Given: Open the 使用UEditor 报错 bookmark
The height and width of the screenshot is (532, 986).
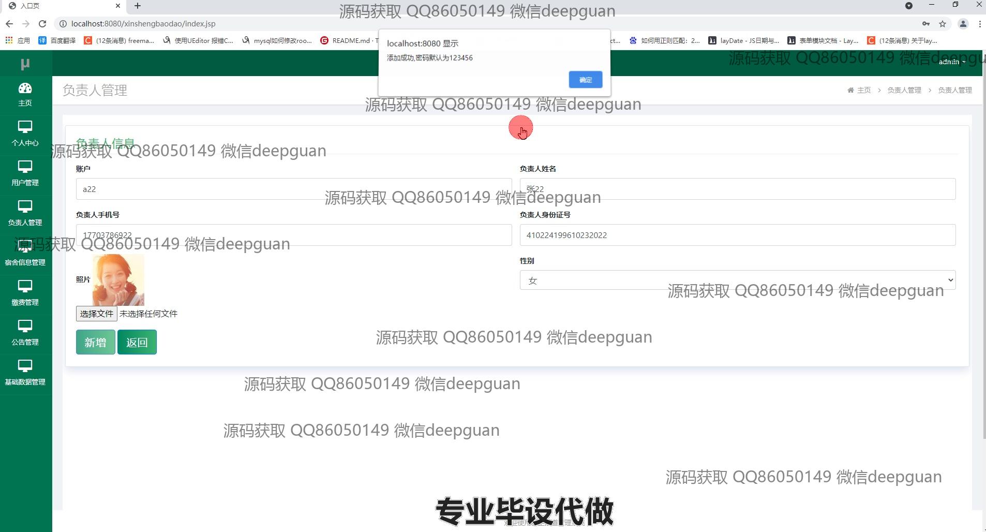Looking at the screenshot, I should point(198,40).
